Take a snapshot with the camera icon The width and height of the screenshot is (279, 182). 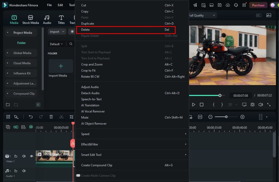point(253,105)
